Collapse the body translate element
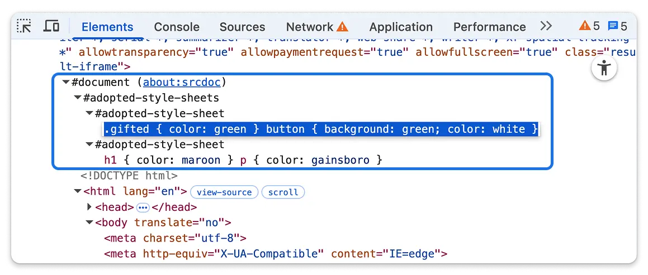Screen dimensions: 648x275 click(89, 223)
